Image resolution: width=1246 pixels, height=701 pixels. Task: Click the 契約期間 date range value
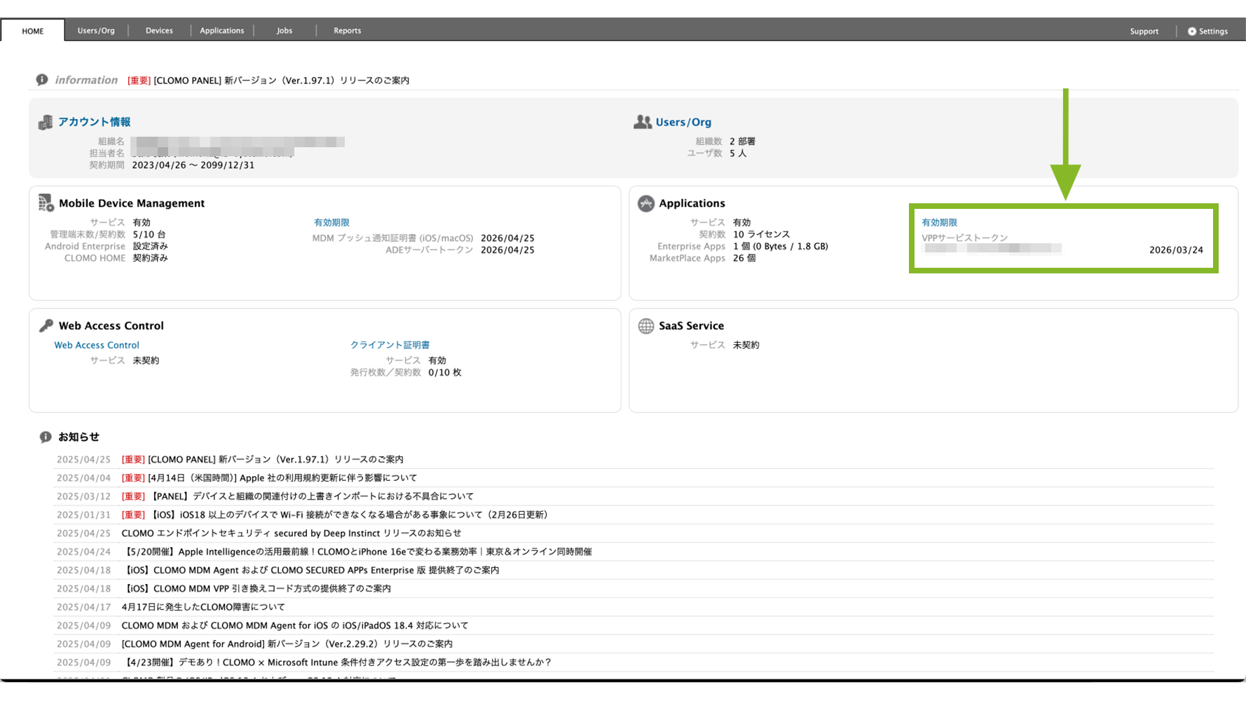click(x=193, y=165)
